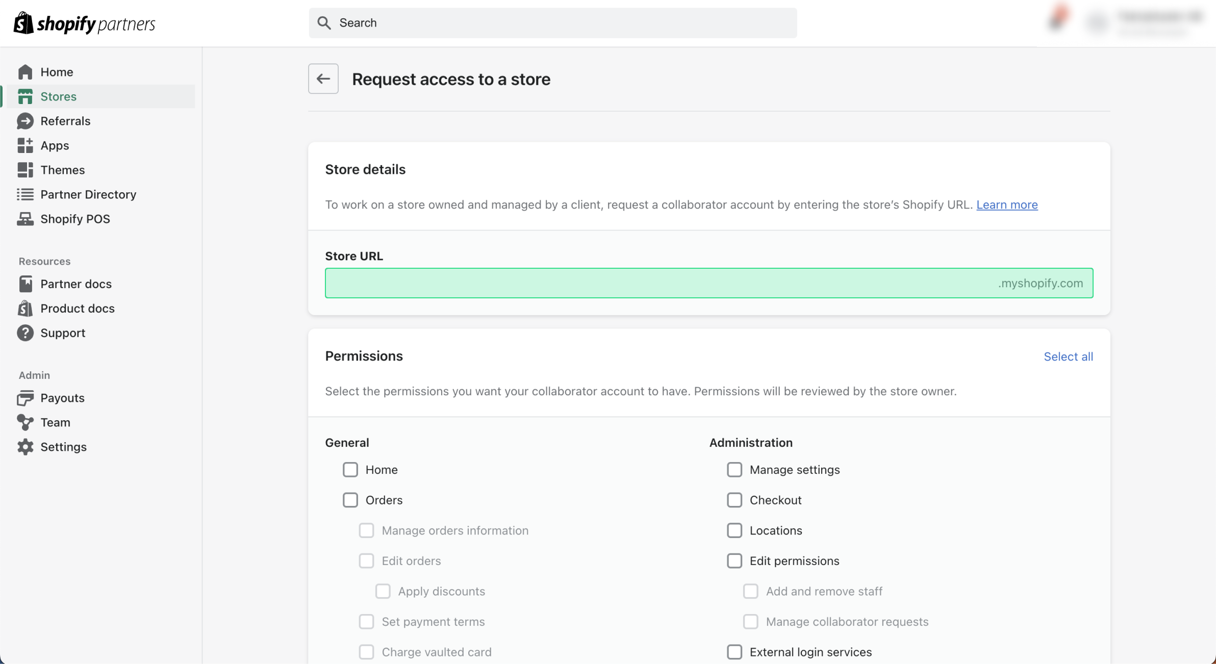Click the Shopify Partners logo
Screen dimensions: 1216x664
tap(84, 23)
